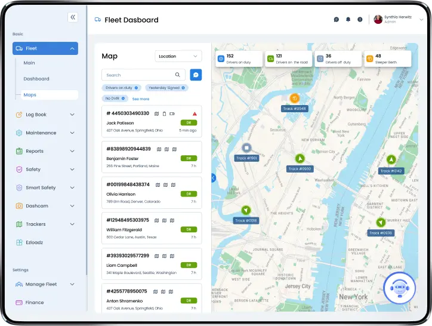Screen dimensions: 432x326
Task: Remove the No DVIR filter chip
Action: (x=123, y=99)
